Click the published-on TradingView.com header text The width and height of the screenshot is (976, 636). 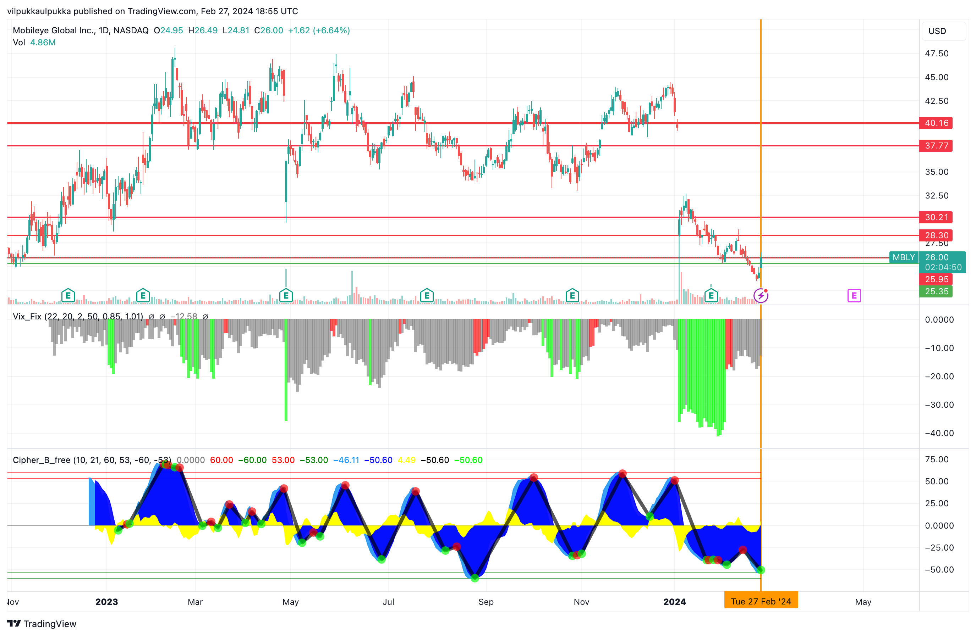point(153,11)
